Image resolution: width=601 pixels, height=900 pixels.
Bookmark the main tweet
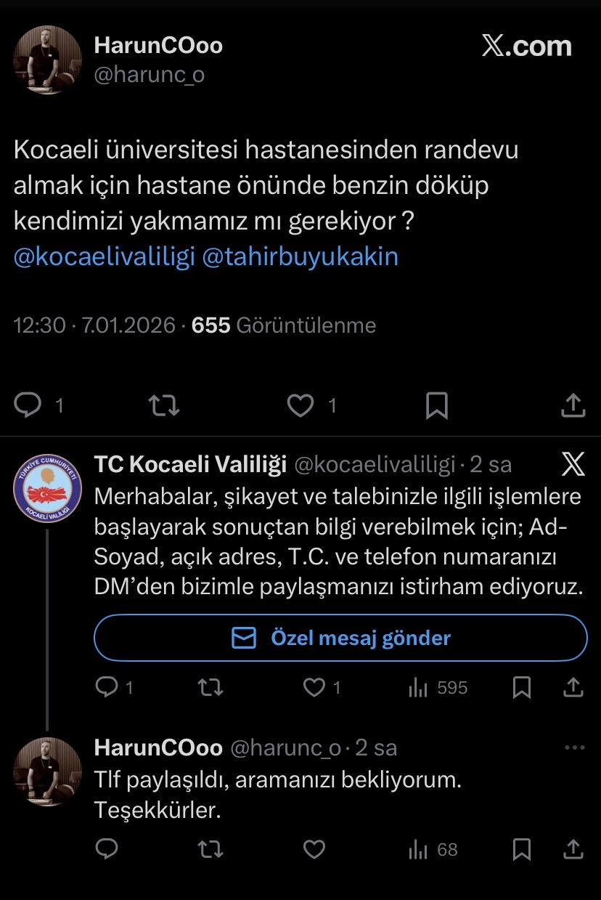pos(436,405)
